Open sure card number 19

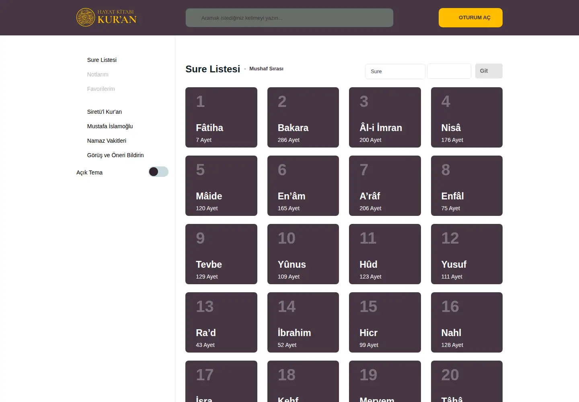[x=385, y=381]
